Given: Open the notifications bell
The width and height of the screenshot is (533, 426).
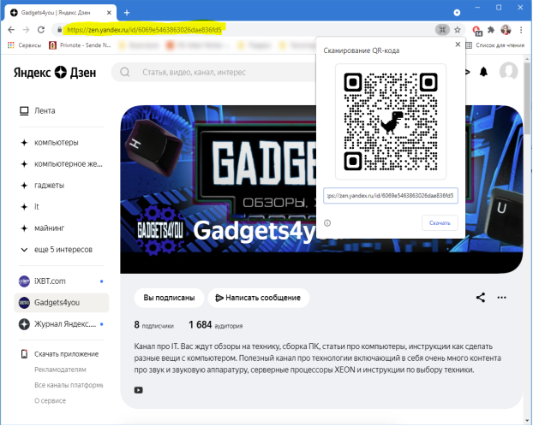Looking at the screenshot, I should [483, 72].
